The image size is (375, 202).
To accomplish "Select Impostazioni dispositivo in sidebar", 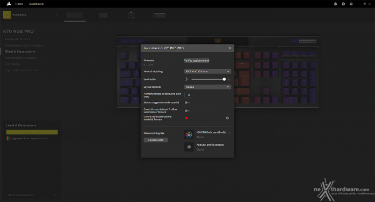I will coord(21,70).
